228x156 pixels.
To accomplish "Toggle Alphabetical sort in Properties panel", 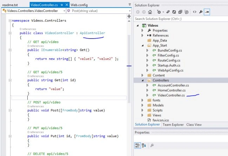I will click(144, 145).
